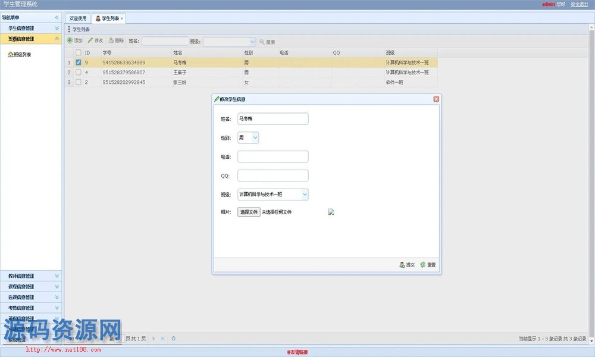Expand the 学生信息管理 accordion section

pos(30,29)
